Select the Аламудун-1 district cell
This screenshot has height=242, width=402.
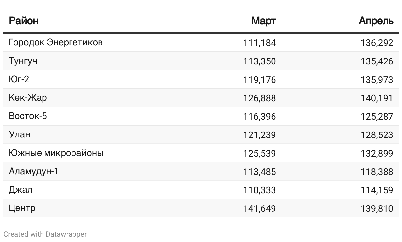(34, 172)
